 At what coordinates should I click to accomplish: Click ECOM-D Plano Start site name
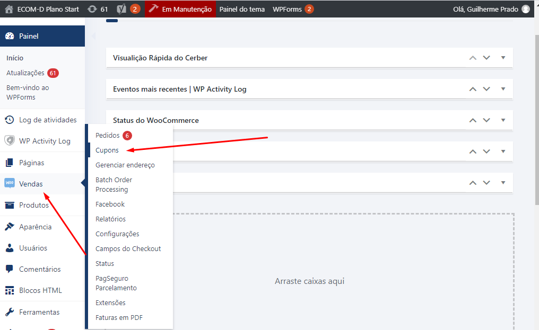pos(48,10)
